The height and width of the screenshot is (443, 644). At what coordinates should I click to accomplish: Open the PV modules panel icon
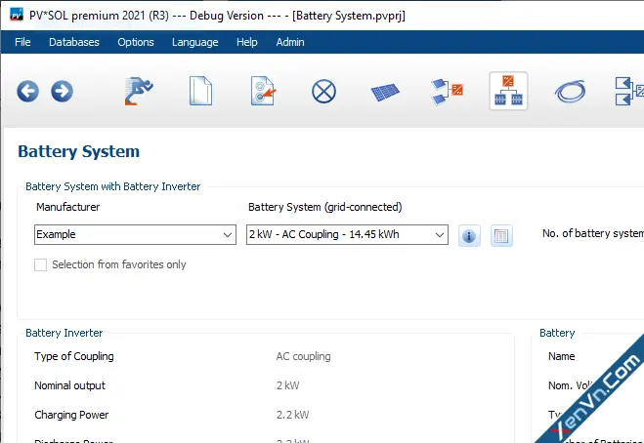coord(385,92)
